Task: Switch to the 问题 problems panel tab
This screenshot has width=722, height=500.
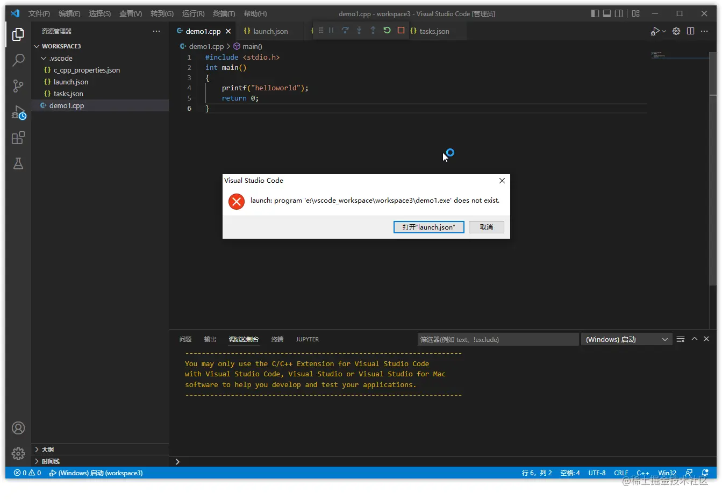Action: [185, 339]
